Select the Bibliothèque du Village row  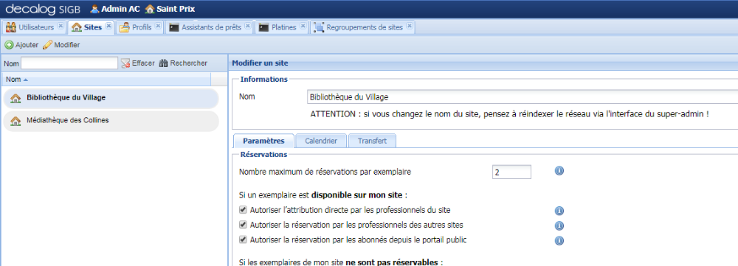coord(111,98)
